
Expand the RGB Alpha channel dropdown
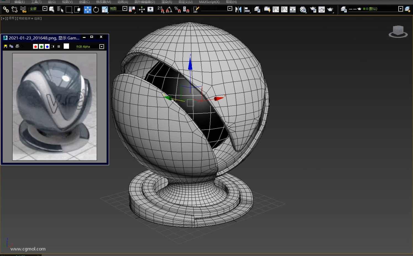[102, 47]
